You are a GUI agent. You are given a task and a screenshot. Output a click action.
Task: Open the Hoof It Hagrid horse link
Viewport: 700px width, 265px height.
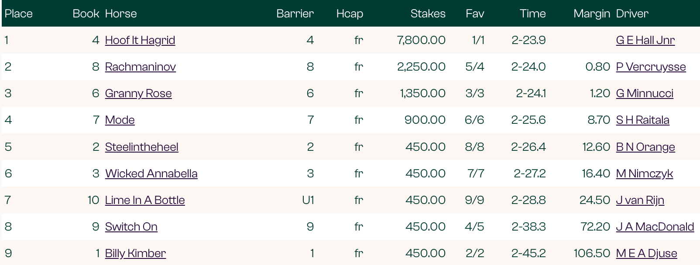pyautogui.click(x=140, y=40)
